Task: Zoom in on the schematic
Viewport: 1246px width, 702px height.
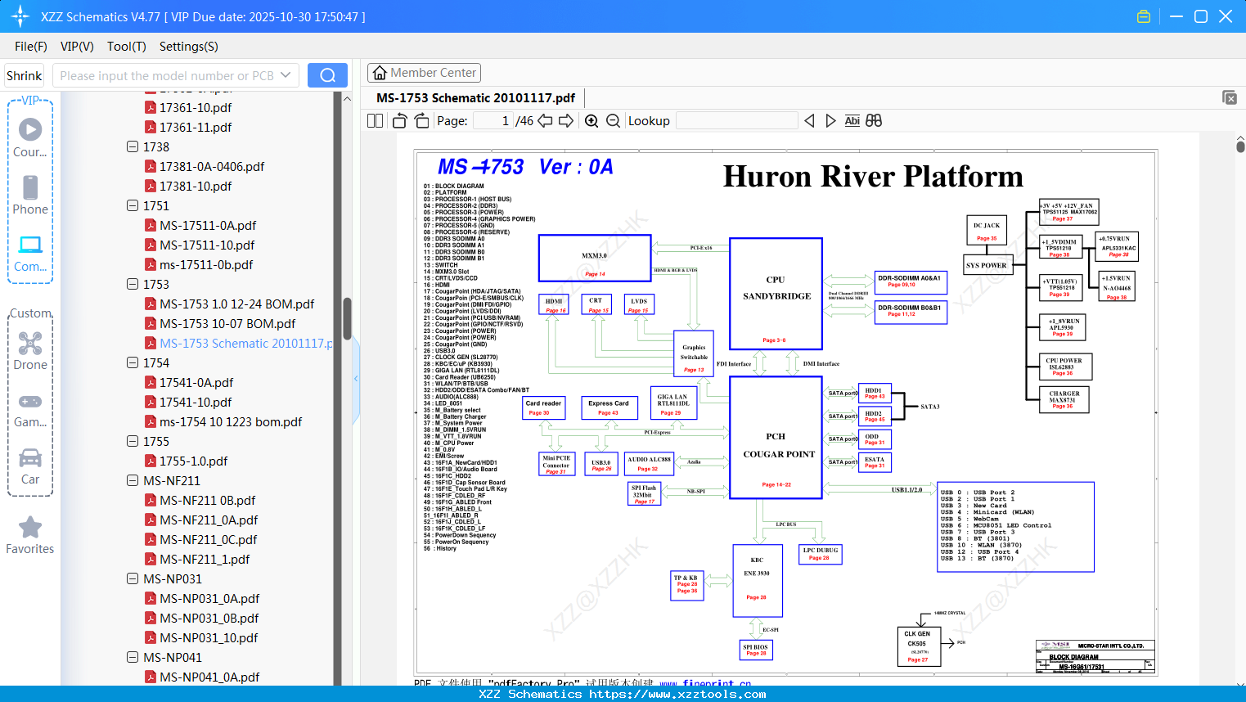Action: 592,121
